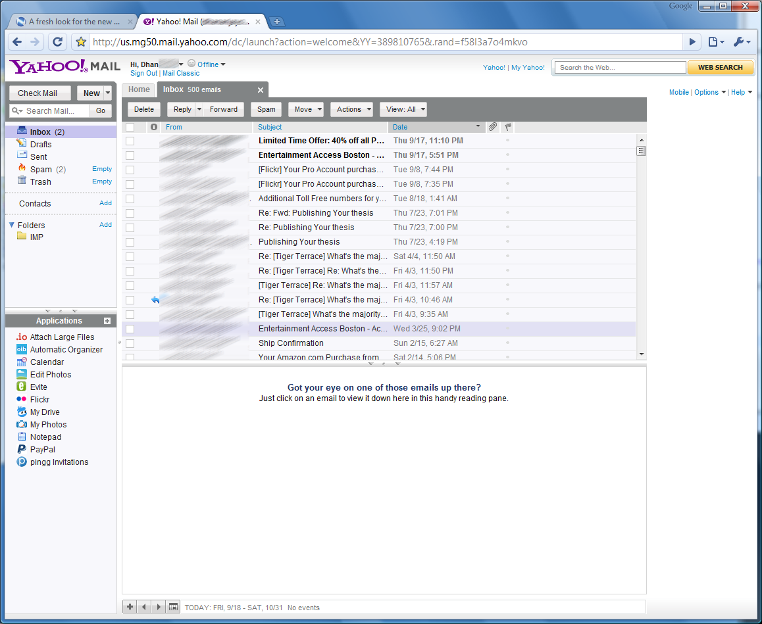Open the browser page menu icon
Viewport: 762px width, 624px height.
tap(716, 42)
